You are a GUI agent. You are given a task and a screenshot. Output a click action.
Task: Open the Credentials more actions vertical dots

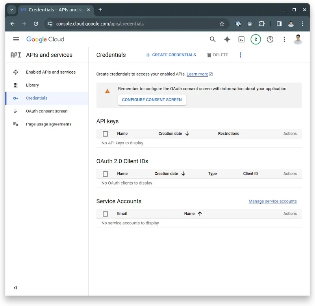(240, 55)
